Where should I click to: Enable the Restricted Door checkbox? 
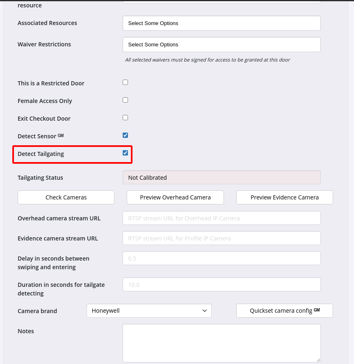point(126,82)
